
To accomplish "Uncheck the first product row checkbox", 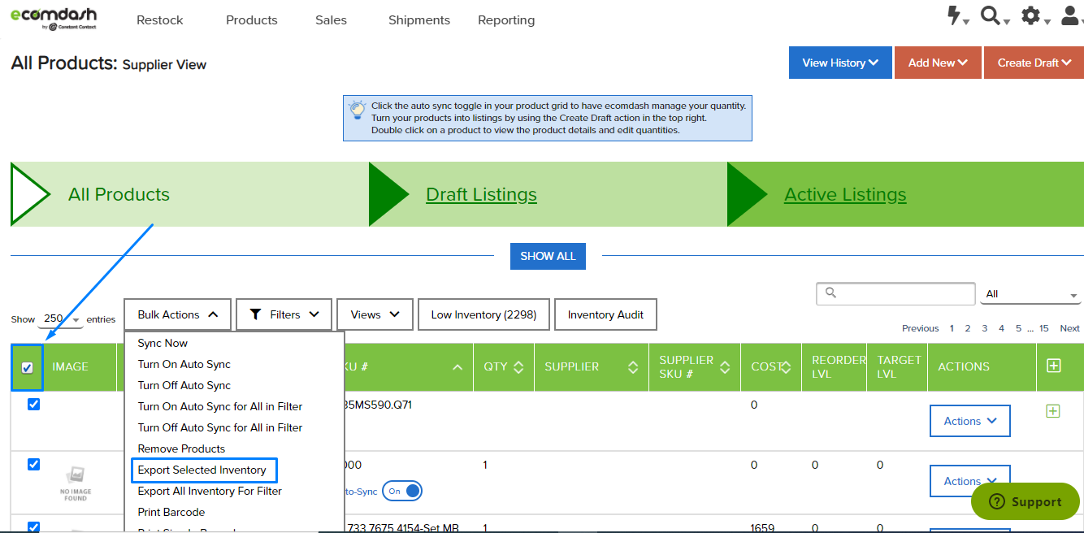I will (33, 404).
